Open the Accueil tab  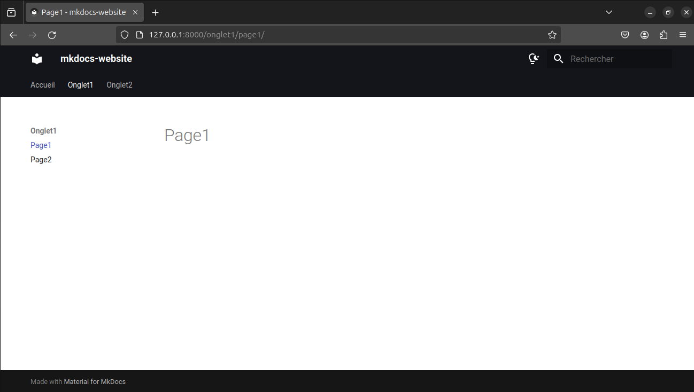(43, 85)
